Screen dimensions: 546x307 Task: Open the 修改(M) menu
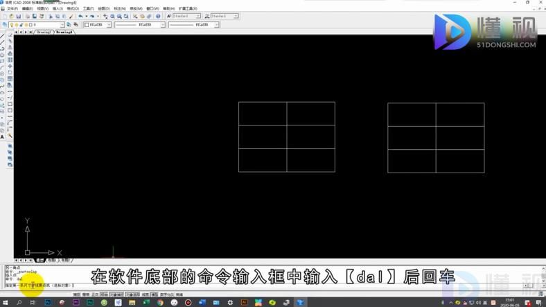pyautogui.click(x=136, y=8)
